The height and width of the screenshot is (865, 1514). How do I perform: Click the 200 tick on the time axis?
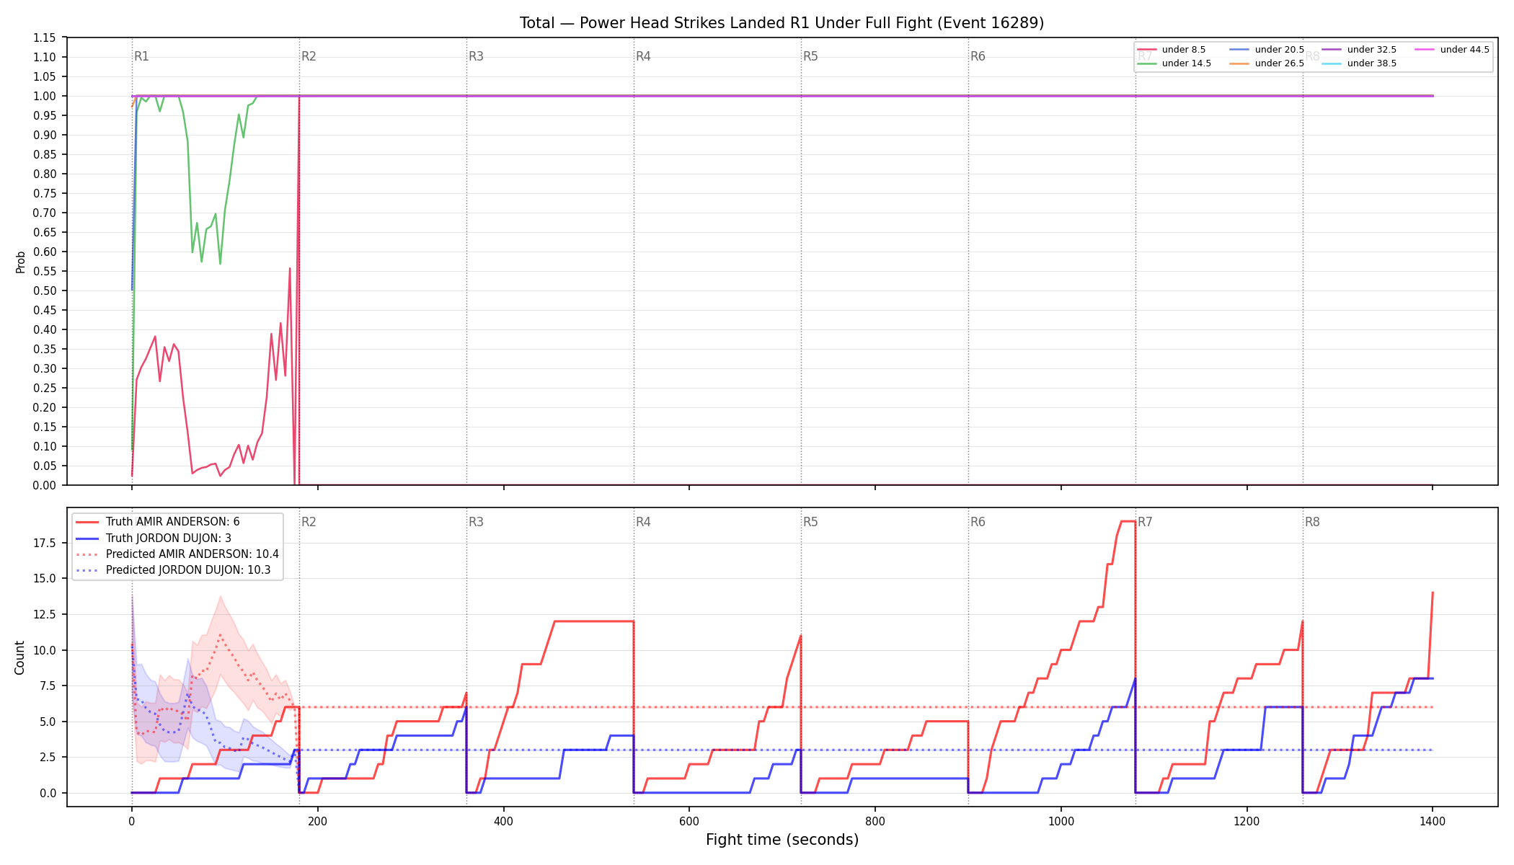[317, 820]
